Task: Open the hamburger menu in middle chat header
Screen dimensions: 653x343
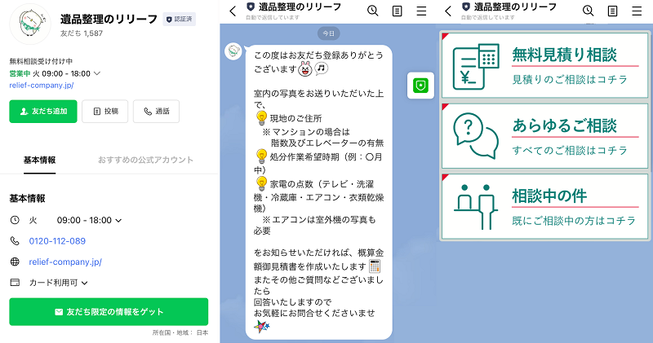Action: coord(421,11)
